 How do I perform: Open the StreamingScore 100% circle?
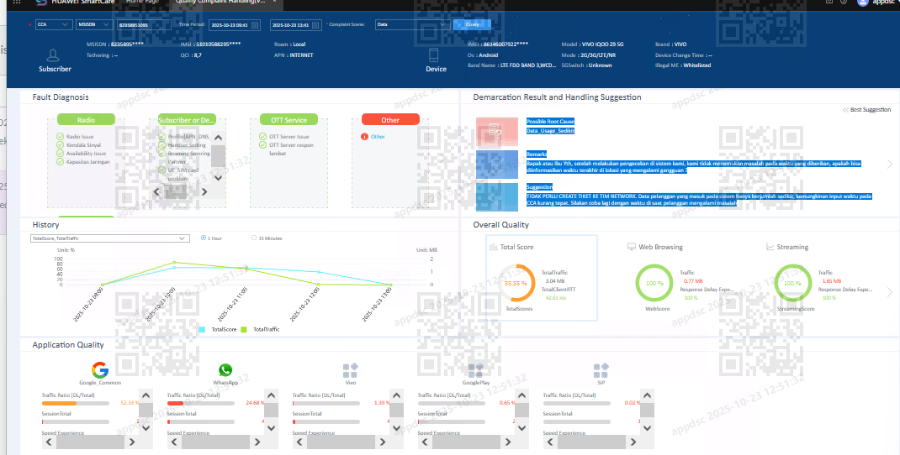(x=792, y=283)
